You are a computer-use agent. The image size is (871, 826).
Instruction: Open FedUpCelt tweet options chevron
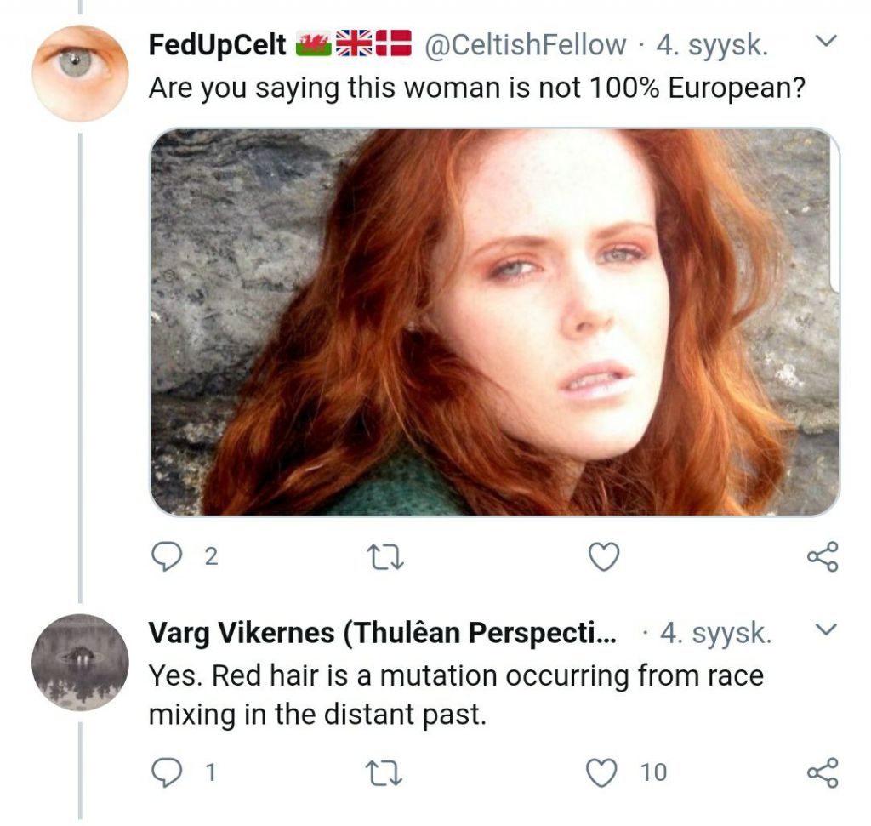827,41
